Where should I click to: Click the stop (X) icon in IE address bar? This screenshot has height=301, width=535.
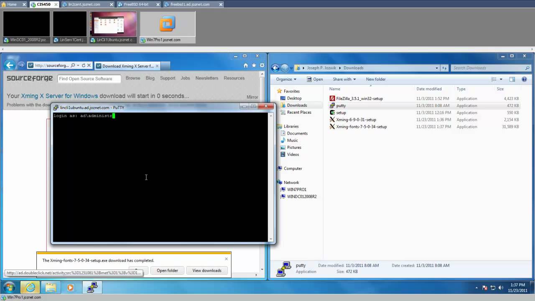(89, 66)
